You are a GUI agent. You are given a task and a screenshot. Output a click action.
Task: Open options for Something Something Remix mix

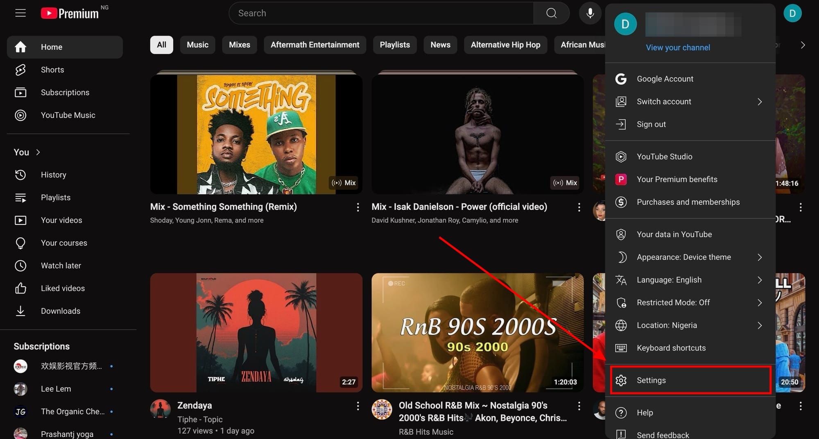[x=358, y=207]
